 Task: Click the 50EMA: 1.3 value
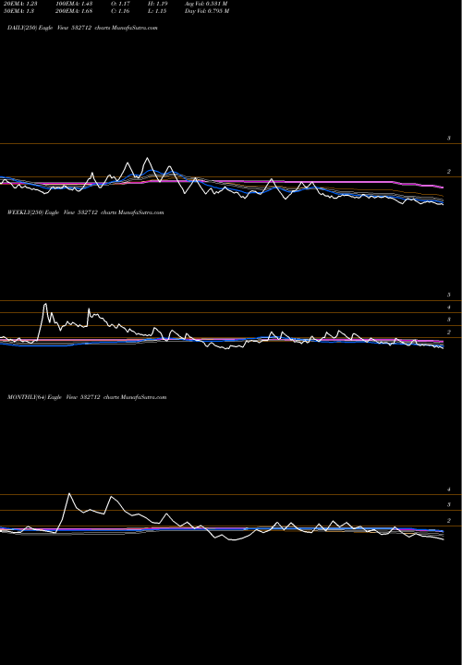pos(20,11)
